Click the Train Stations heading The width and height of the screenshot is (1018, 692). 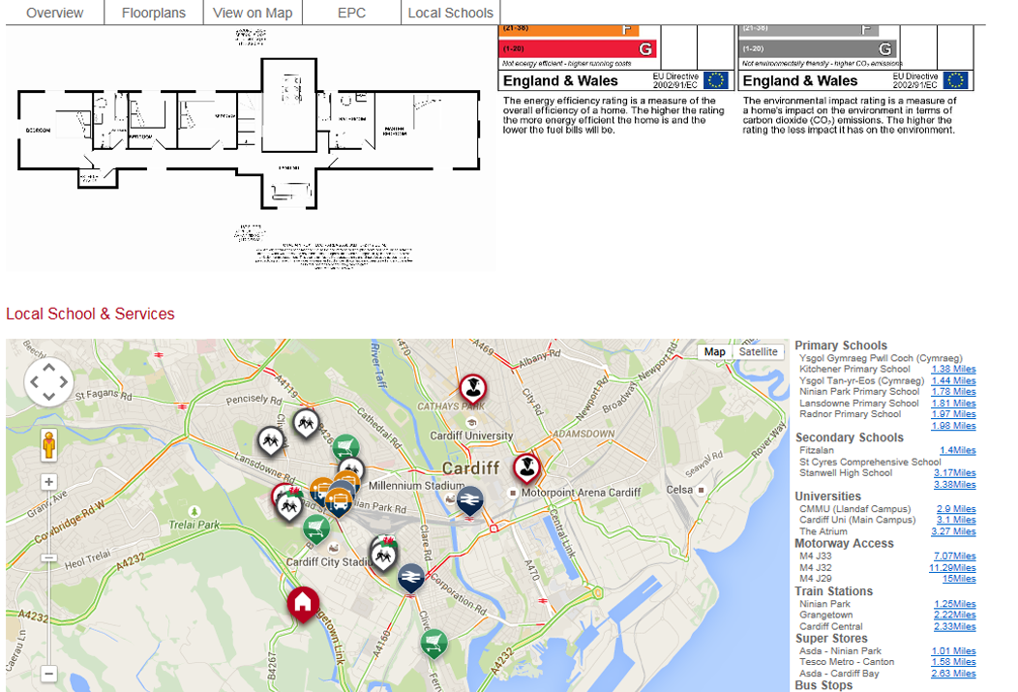tap(833, 591)
